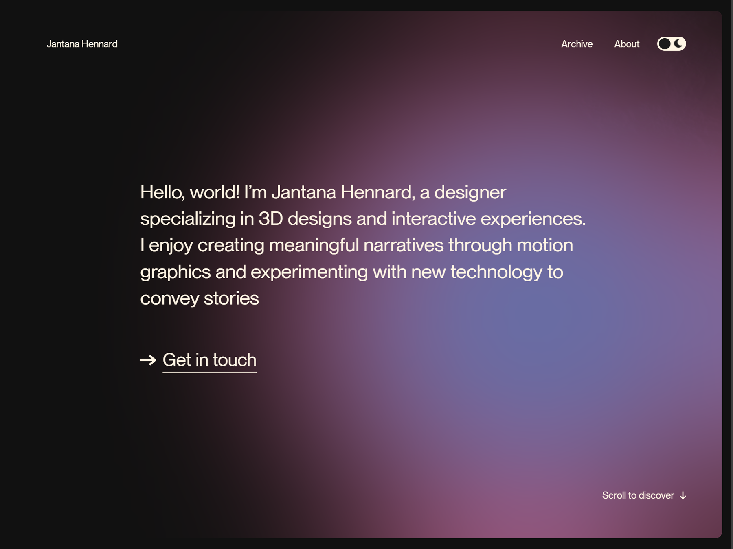Open the Archive page
733x549 pixels.
(x=577, y=44)
